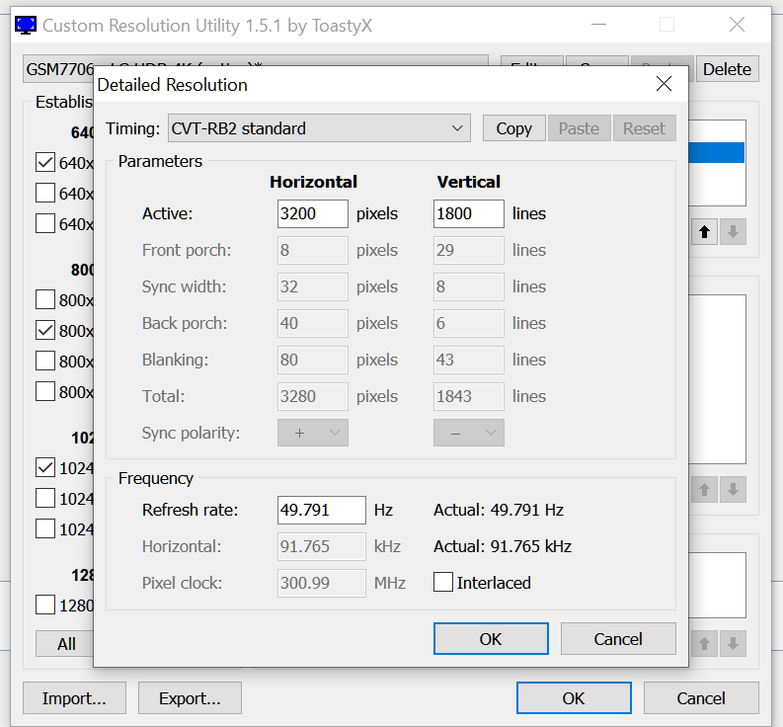The image size is (783, 727).
Task: Click the Import... button
Action: click(x=74, y=698)
